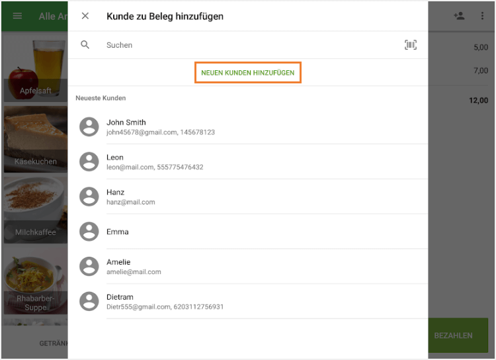This screenshot has height=360, width=496.
Task: Click Amelie's profile avatar icon
Action: pyautogui.click(x=89, y=267)
